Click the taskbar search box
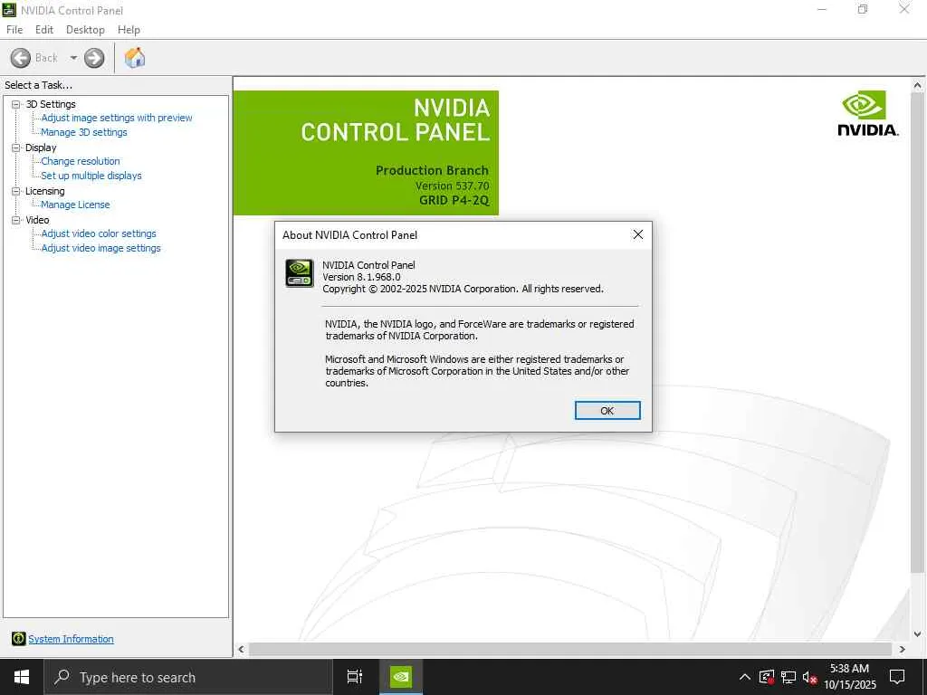This screenshot has width=927, height=695. coord(188,677)
